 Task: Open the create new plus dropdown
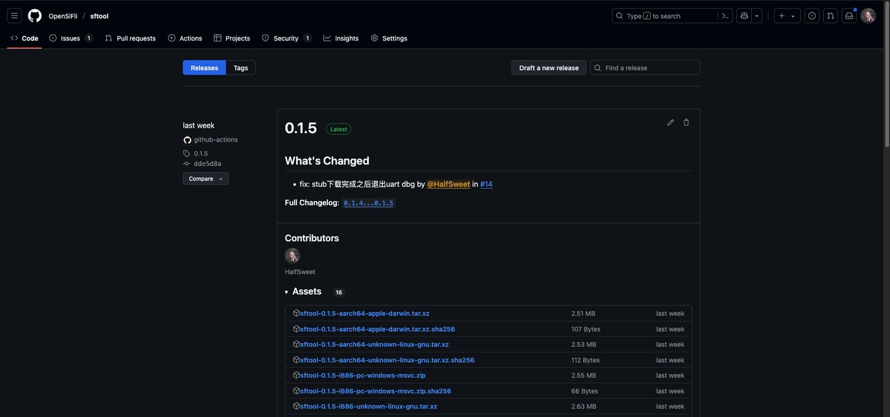(787, 16)
